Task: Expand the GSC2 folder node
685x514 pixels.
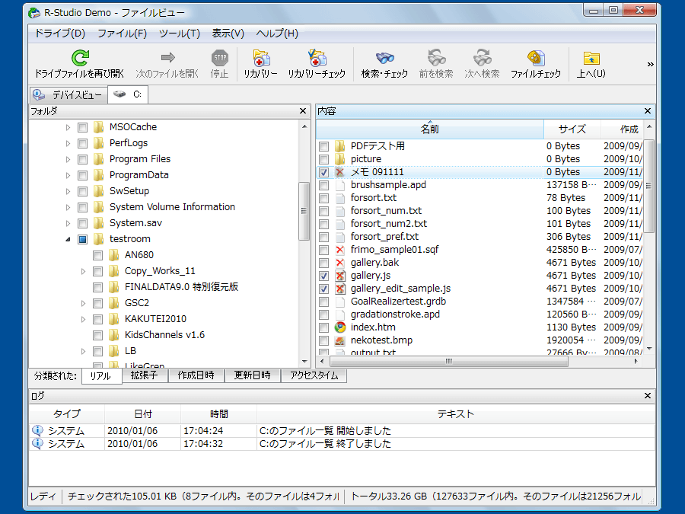Action: pos(84,303)
